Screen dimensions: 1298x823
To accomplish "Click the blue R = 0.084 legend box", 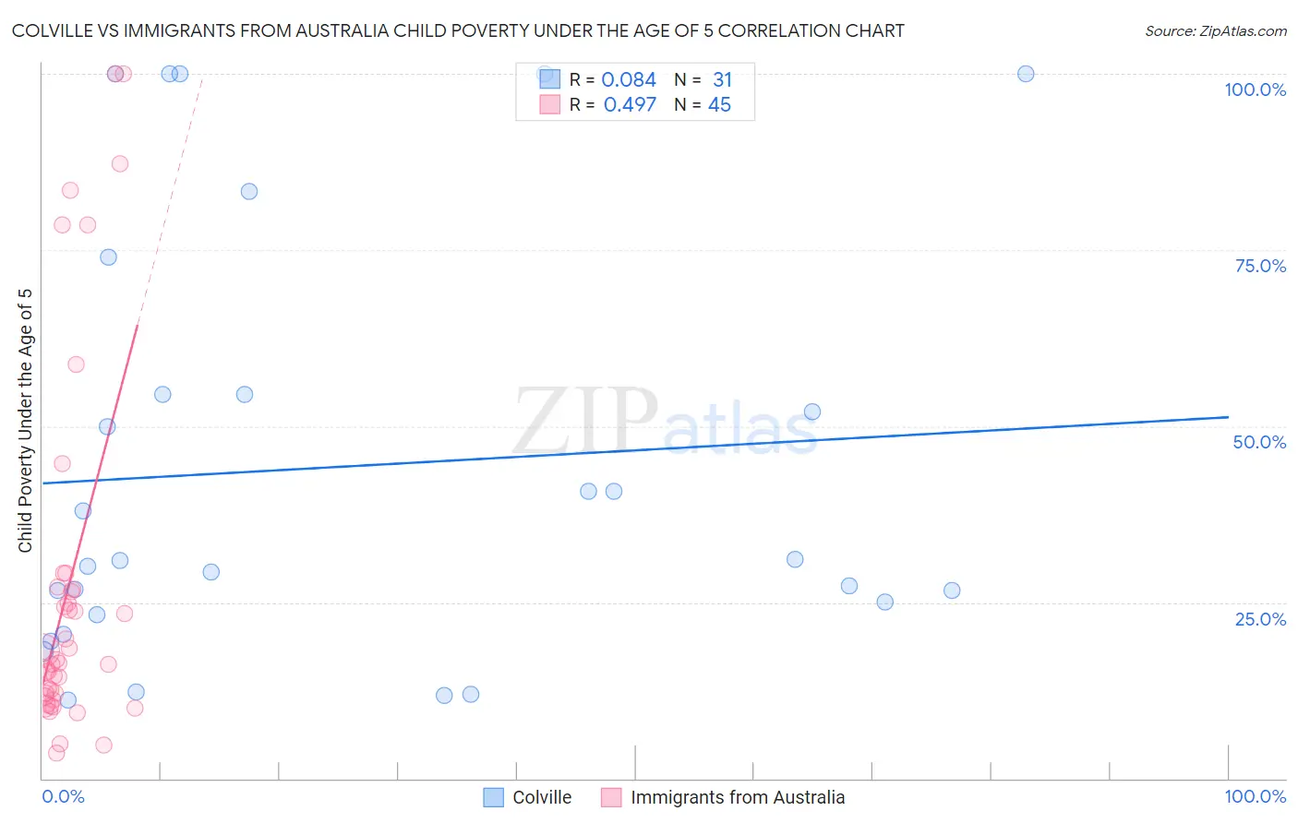I will 550,79.
